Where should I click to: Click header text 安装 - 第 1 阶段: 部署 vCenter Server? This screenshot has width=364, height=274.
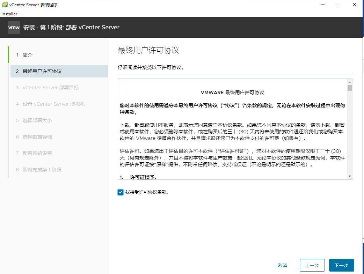[x=71, y=27]
